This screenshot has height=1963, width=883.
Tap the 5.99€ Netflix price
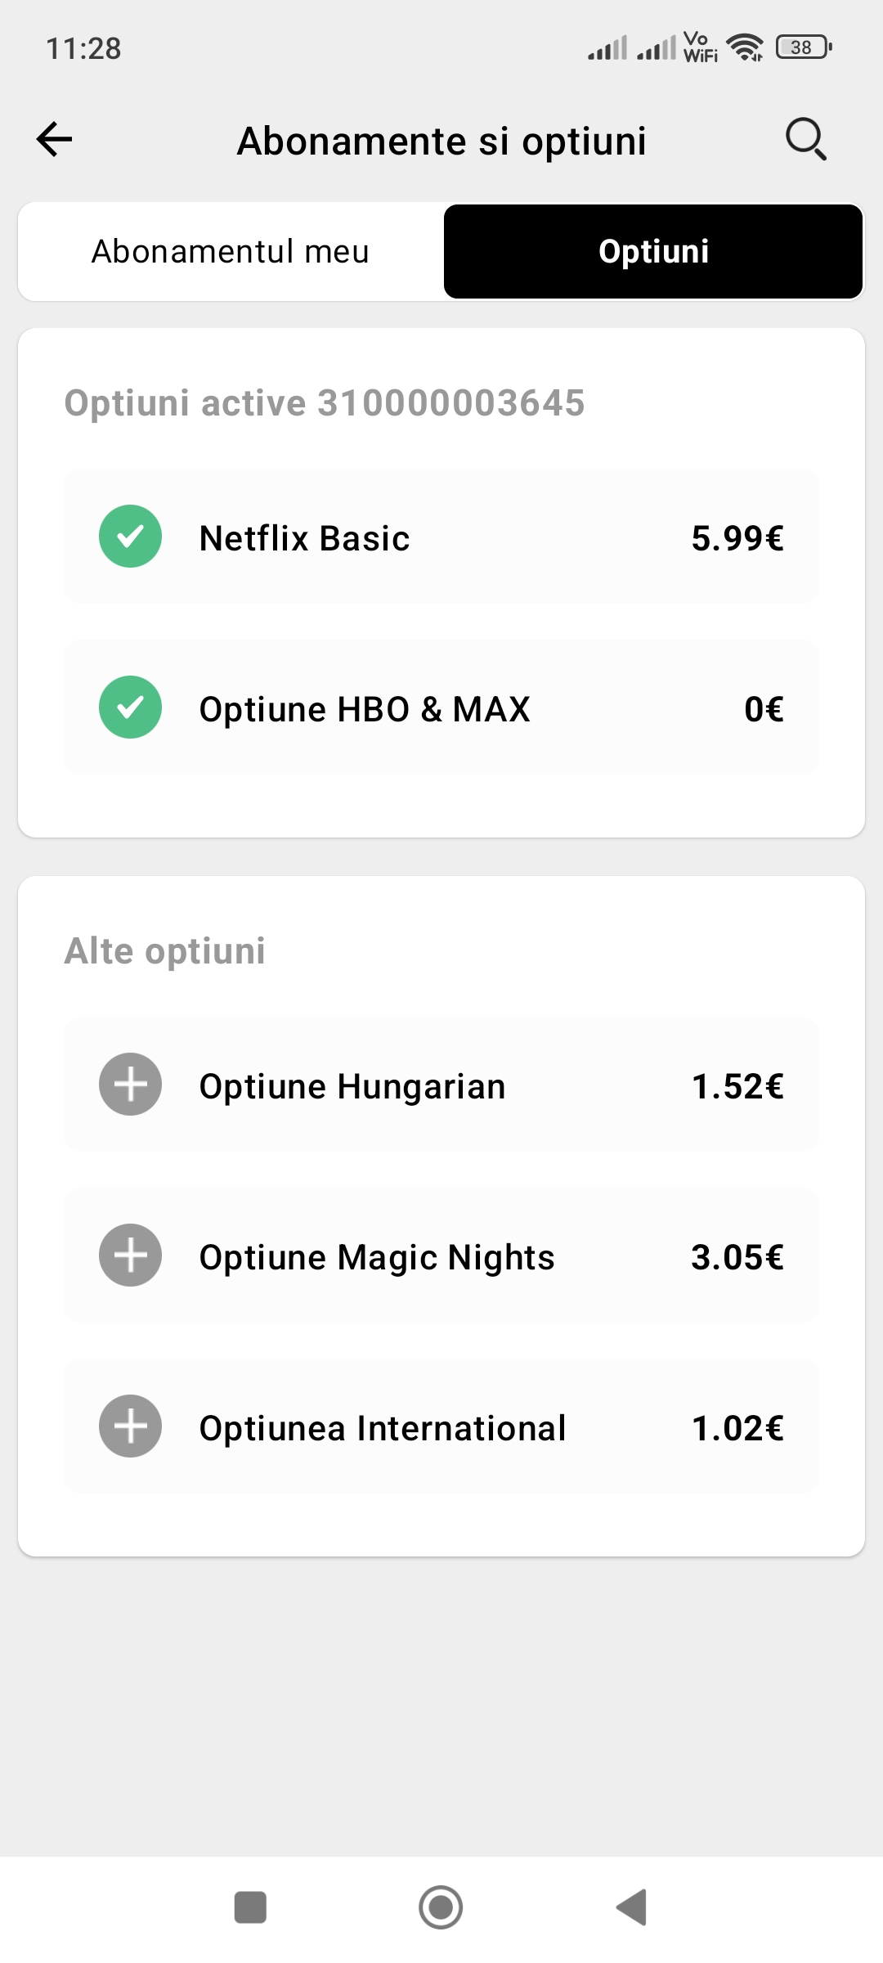tap(737, 538)
